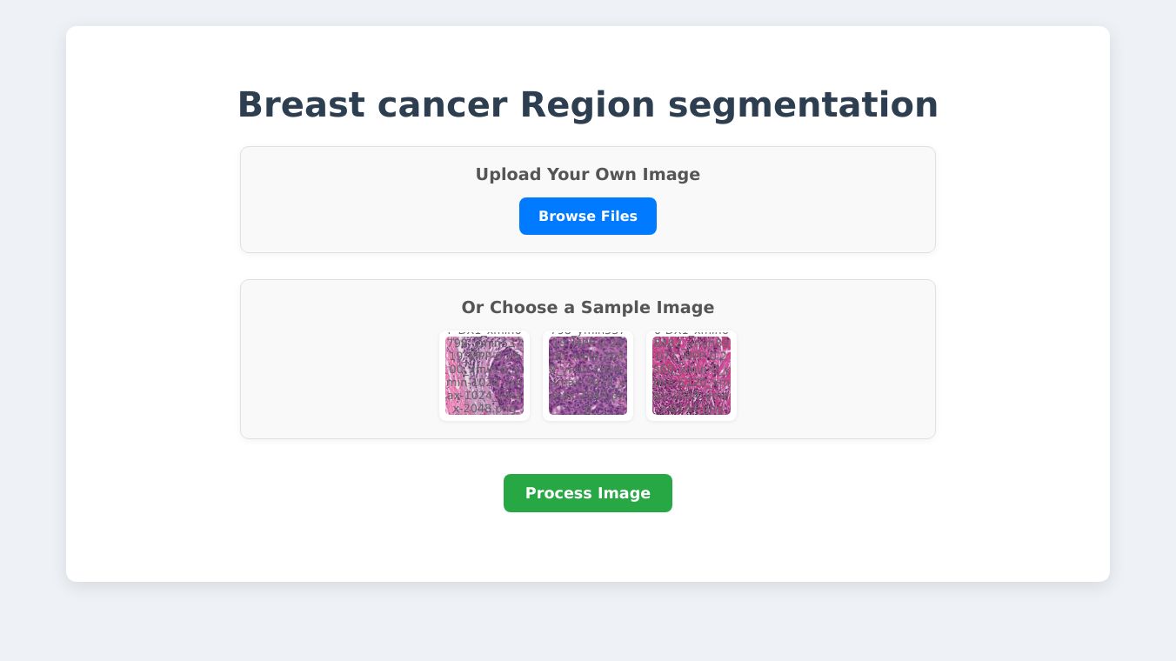The image size is (1176, 661).
Task: Choose the center sample thumbnail
Action: point(588,376)
